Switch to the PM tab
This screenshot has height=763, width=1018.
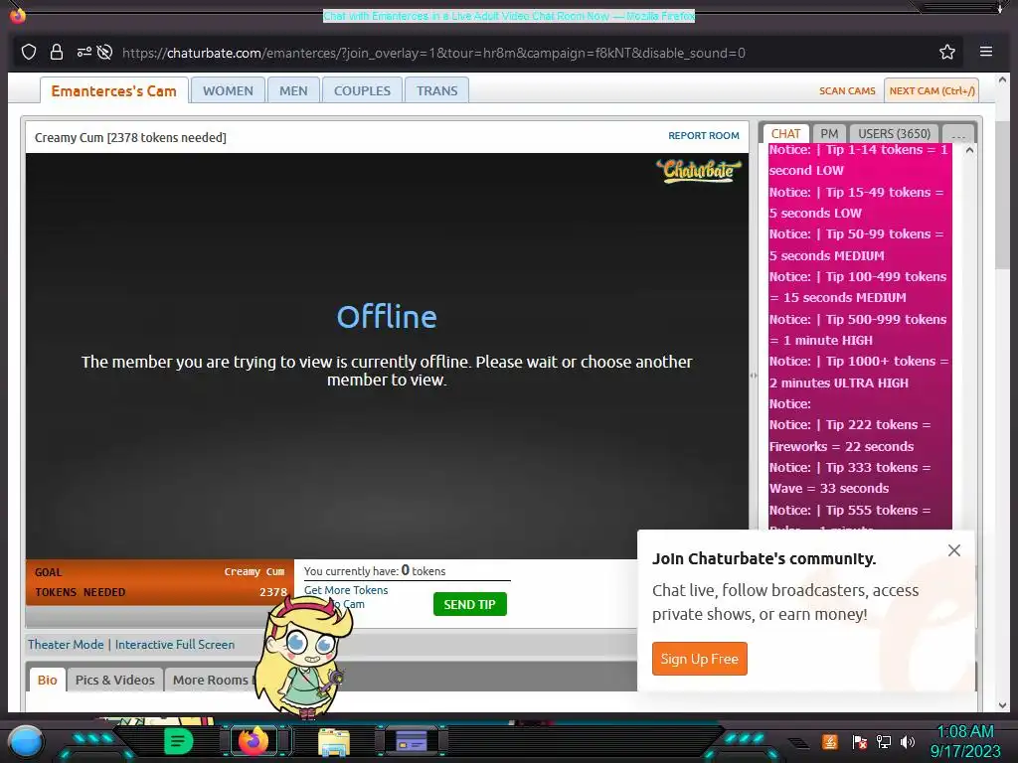[x=829, y=134]
